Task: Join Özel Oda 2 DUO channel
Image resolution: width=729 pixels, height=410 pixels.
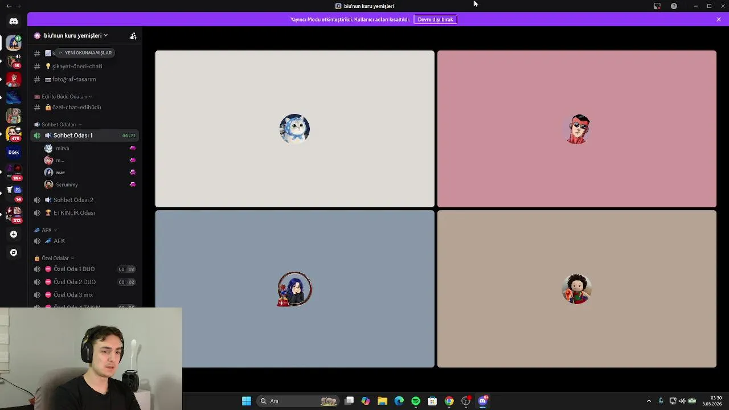Action: tap(85, 282)
